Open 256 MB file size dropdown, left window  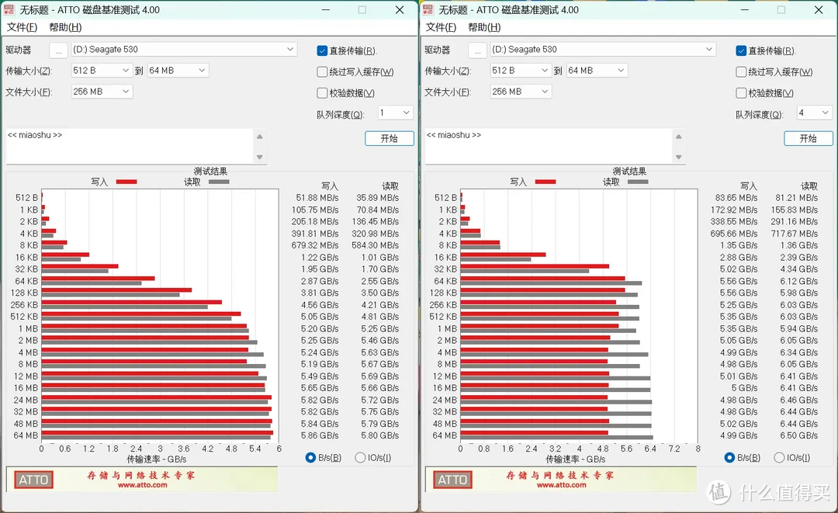(102, 92)
